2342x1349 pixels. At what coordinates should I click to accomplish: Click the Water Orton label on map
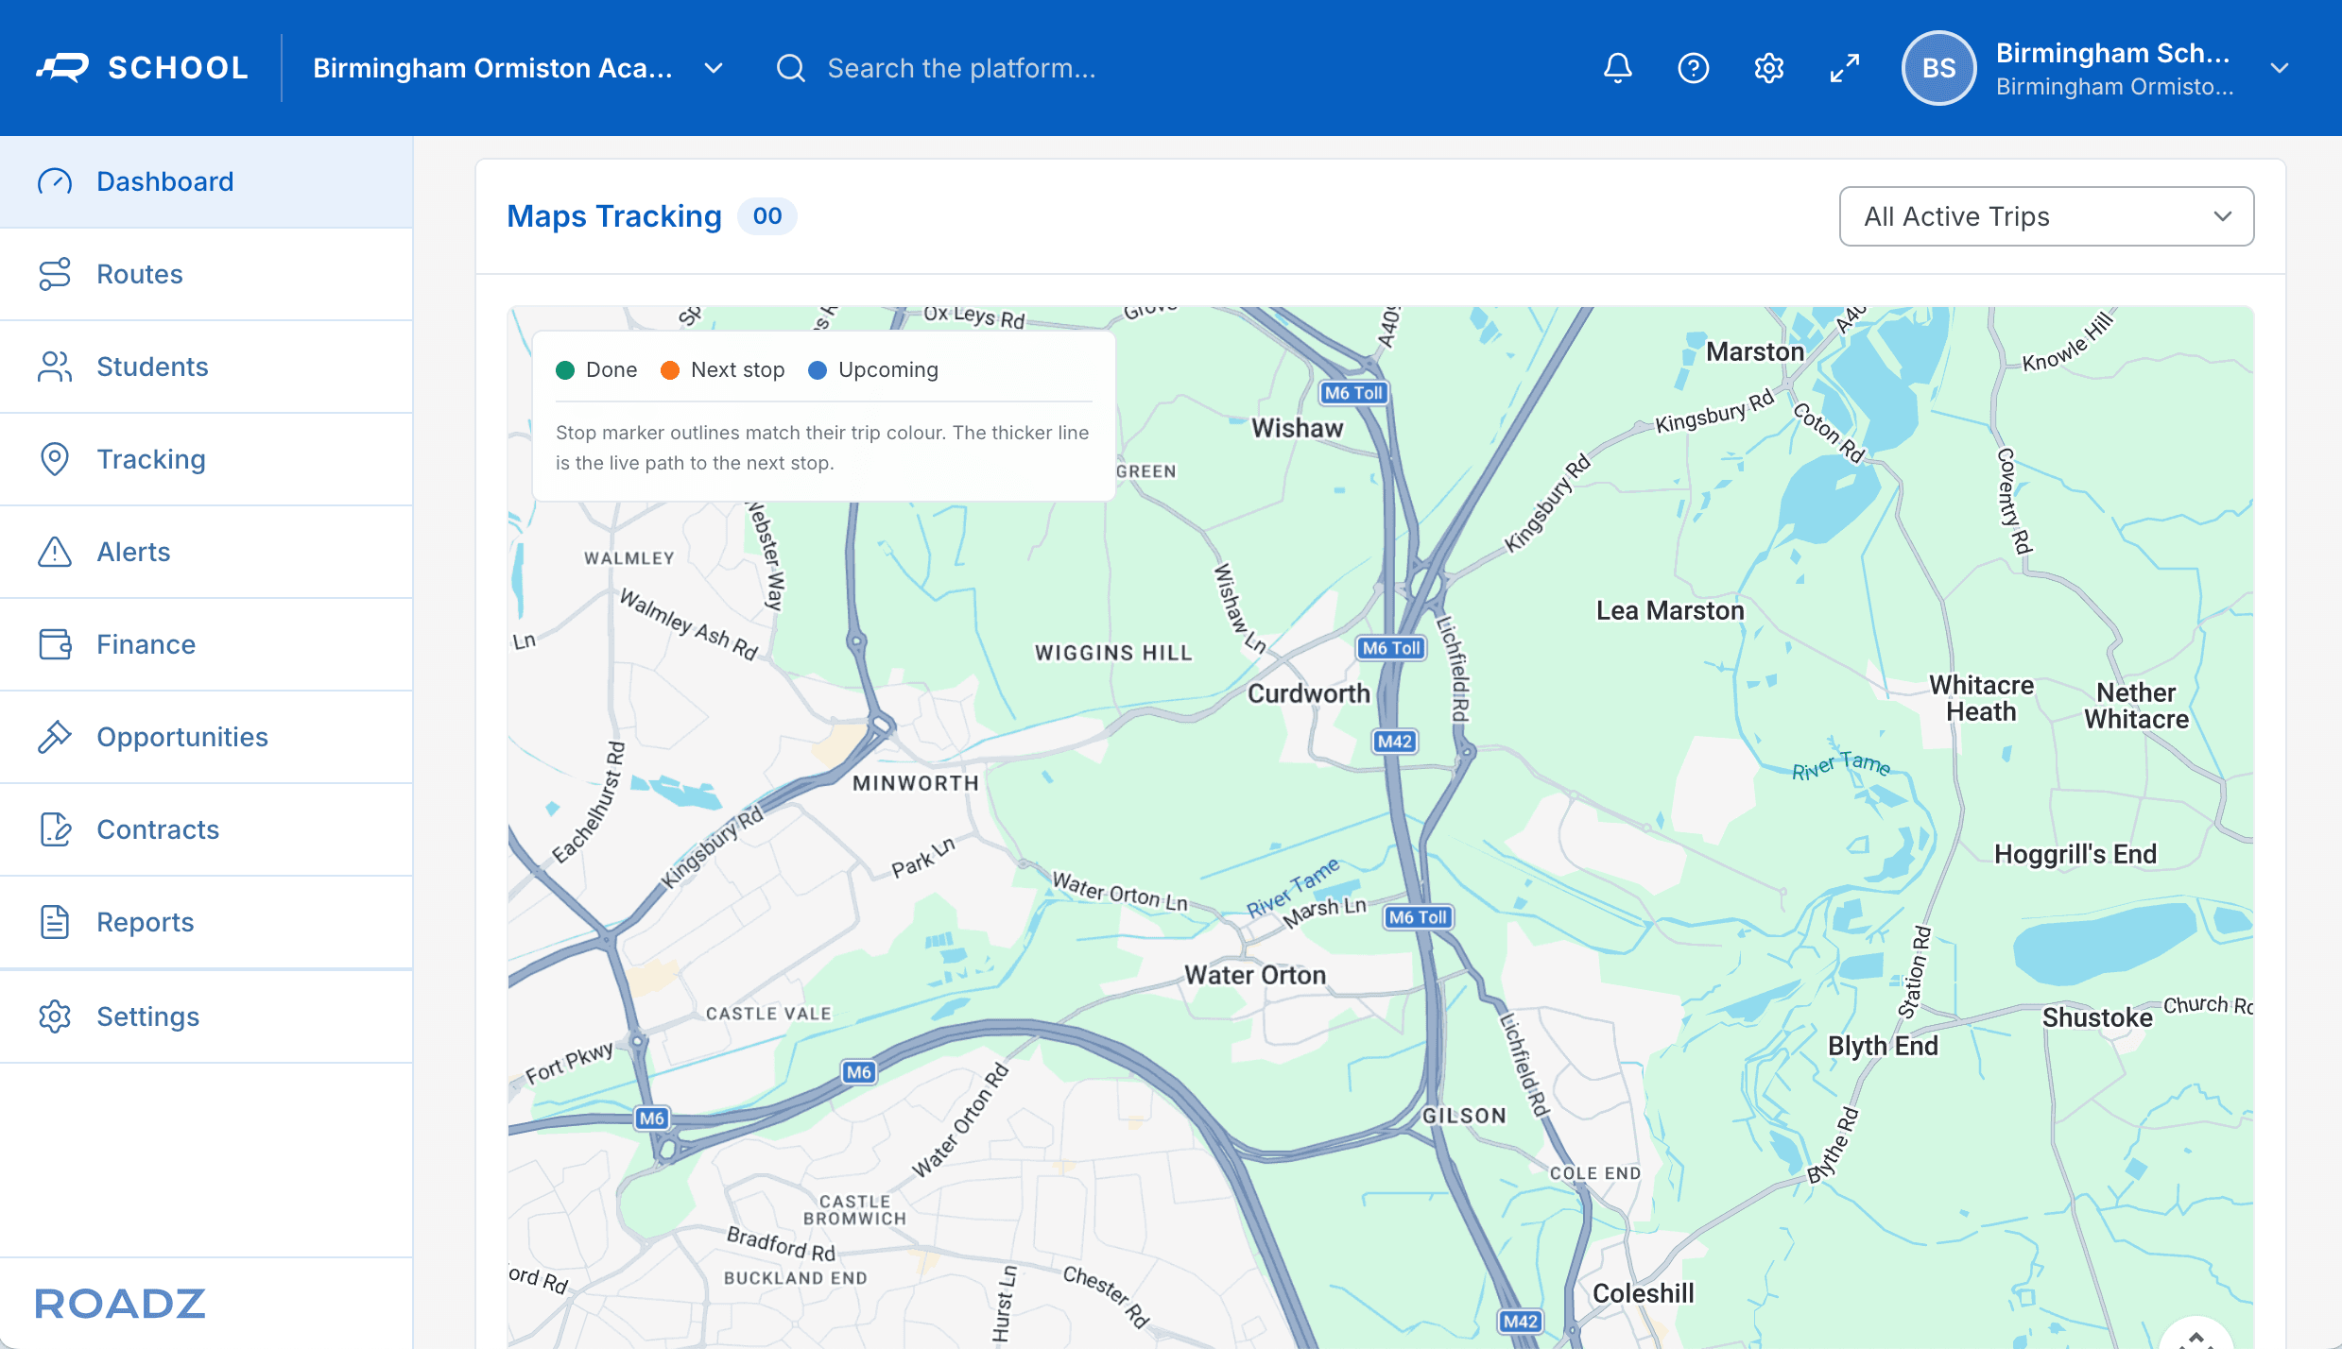(x=1255, y=975)
